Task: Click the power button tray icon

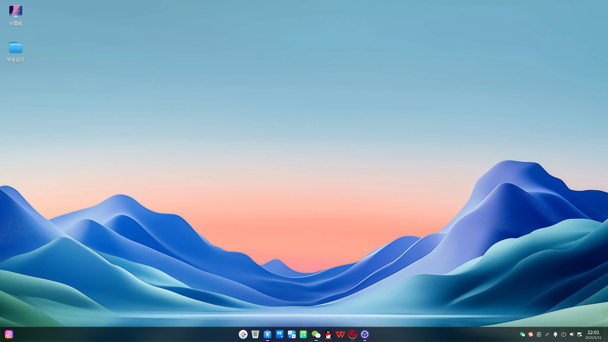Action: 564,334
